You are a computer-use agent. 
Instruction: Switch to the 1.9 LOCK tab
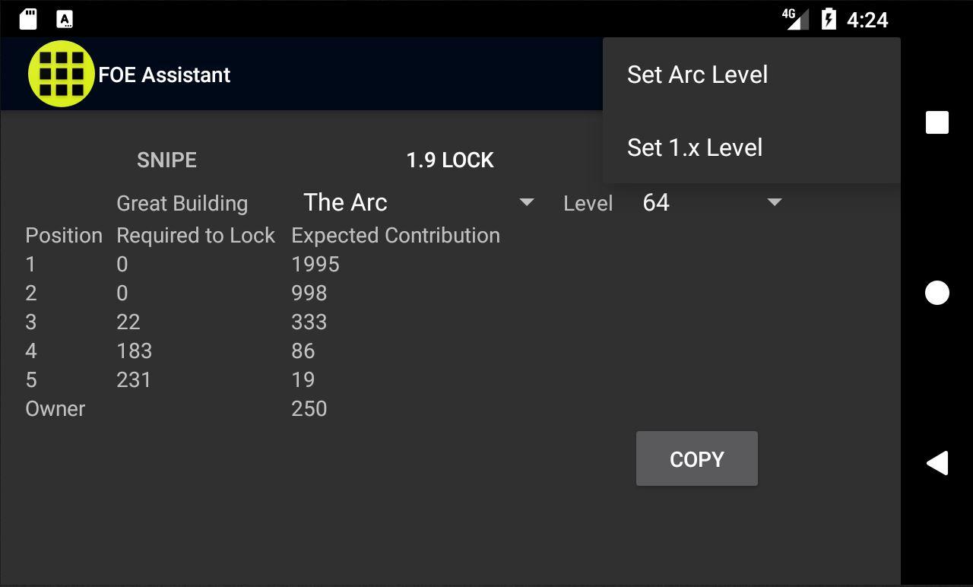[450, 160]
